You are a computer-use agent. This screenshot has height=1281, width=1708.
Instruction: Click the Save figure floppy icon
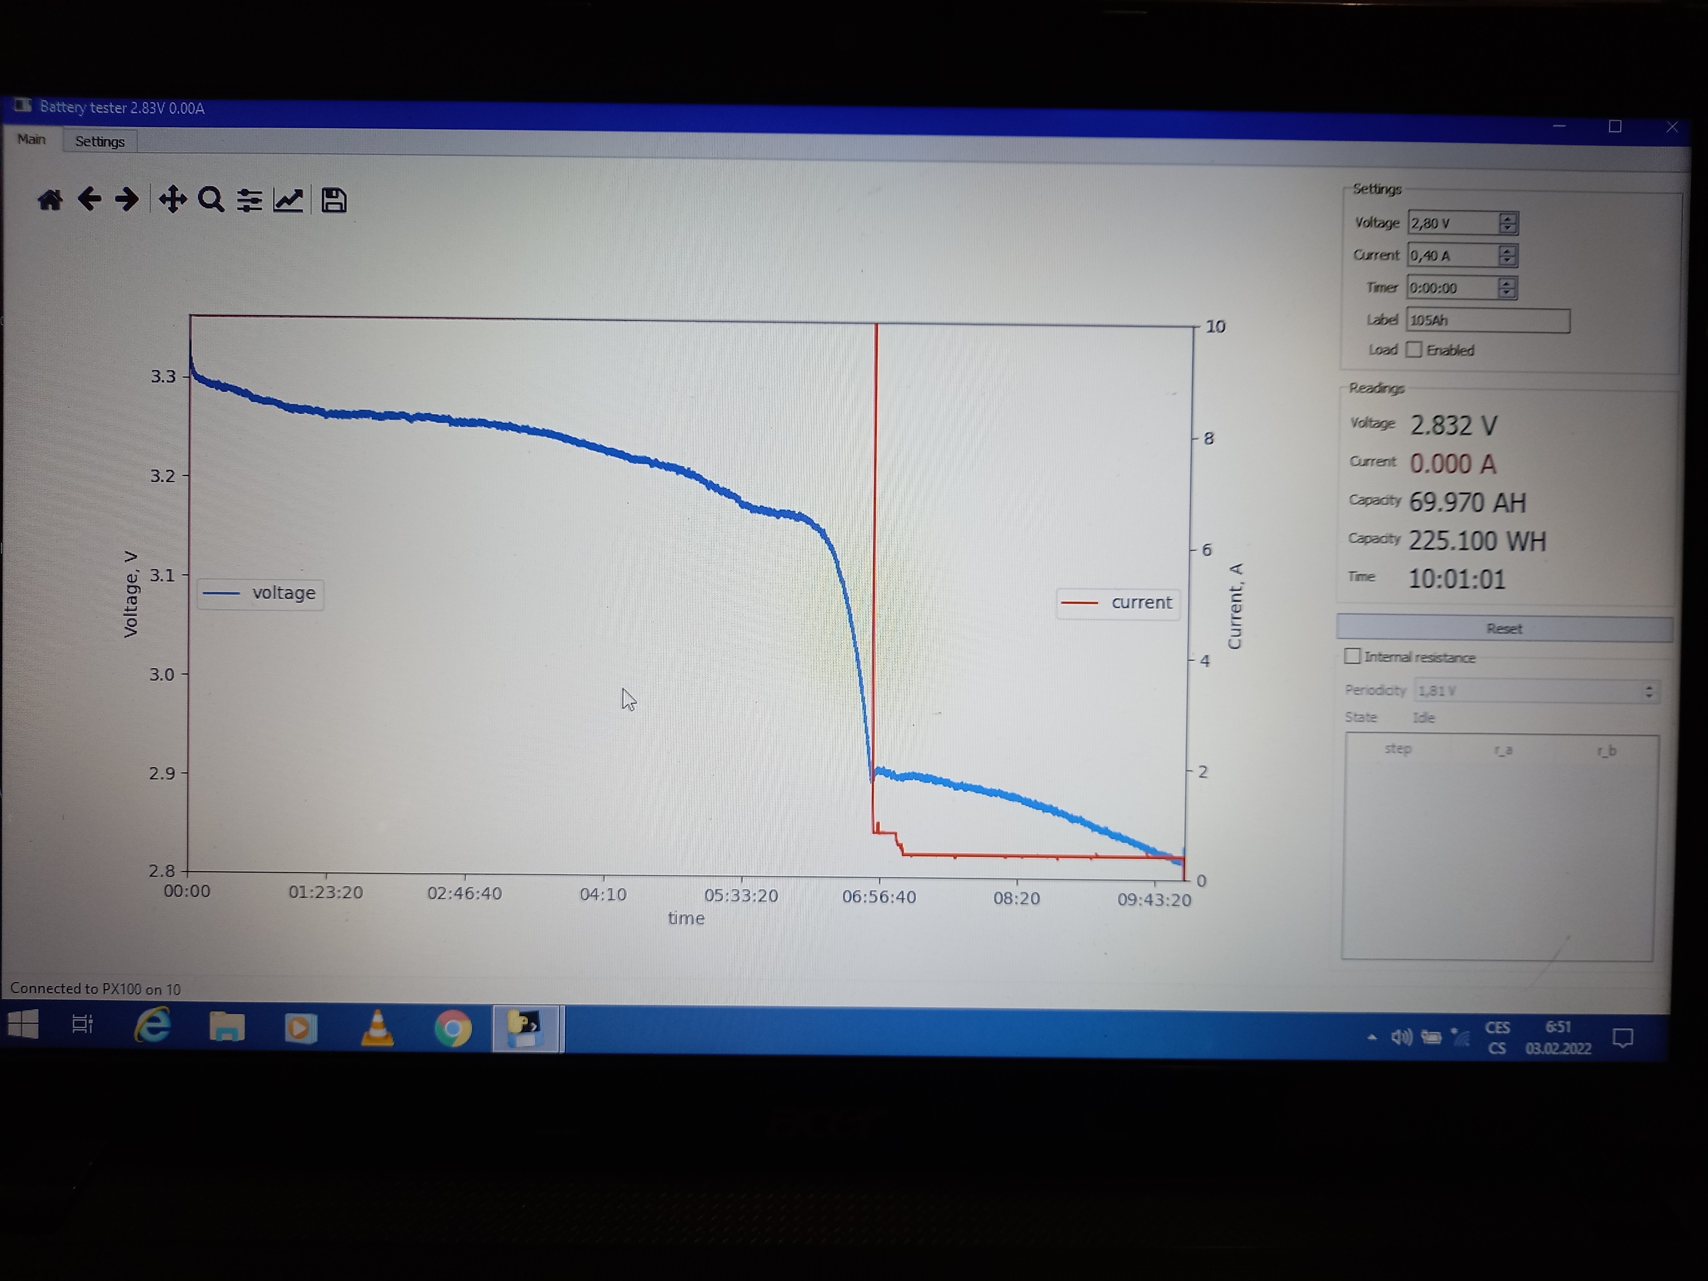(333, 200)
